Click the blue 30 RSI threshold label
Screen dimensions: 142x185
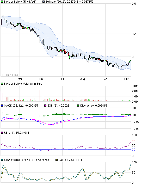[x=133, y=150]
